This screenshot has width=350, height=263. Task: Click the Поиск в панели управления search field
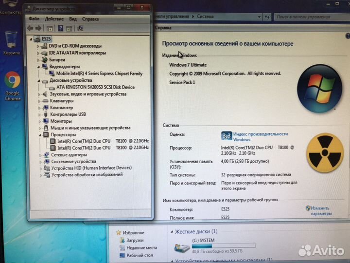(309, 17)
